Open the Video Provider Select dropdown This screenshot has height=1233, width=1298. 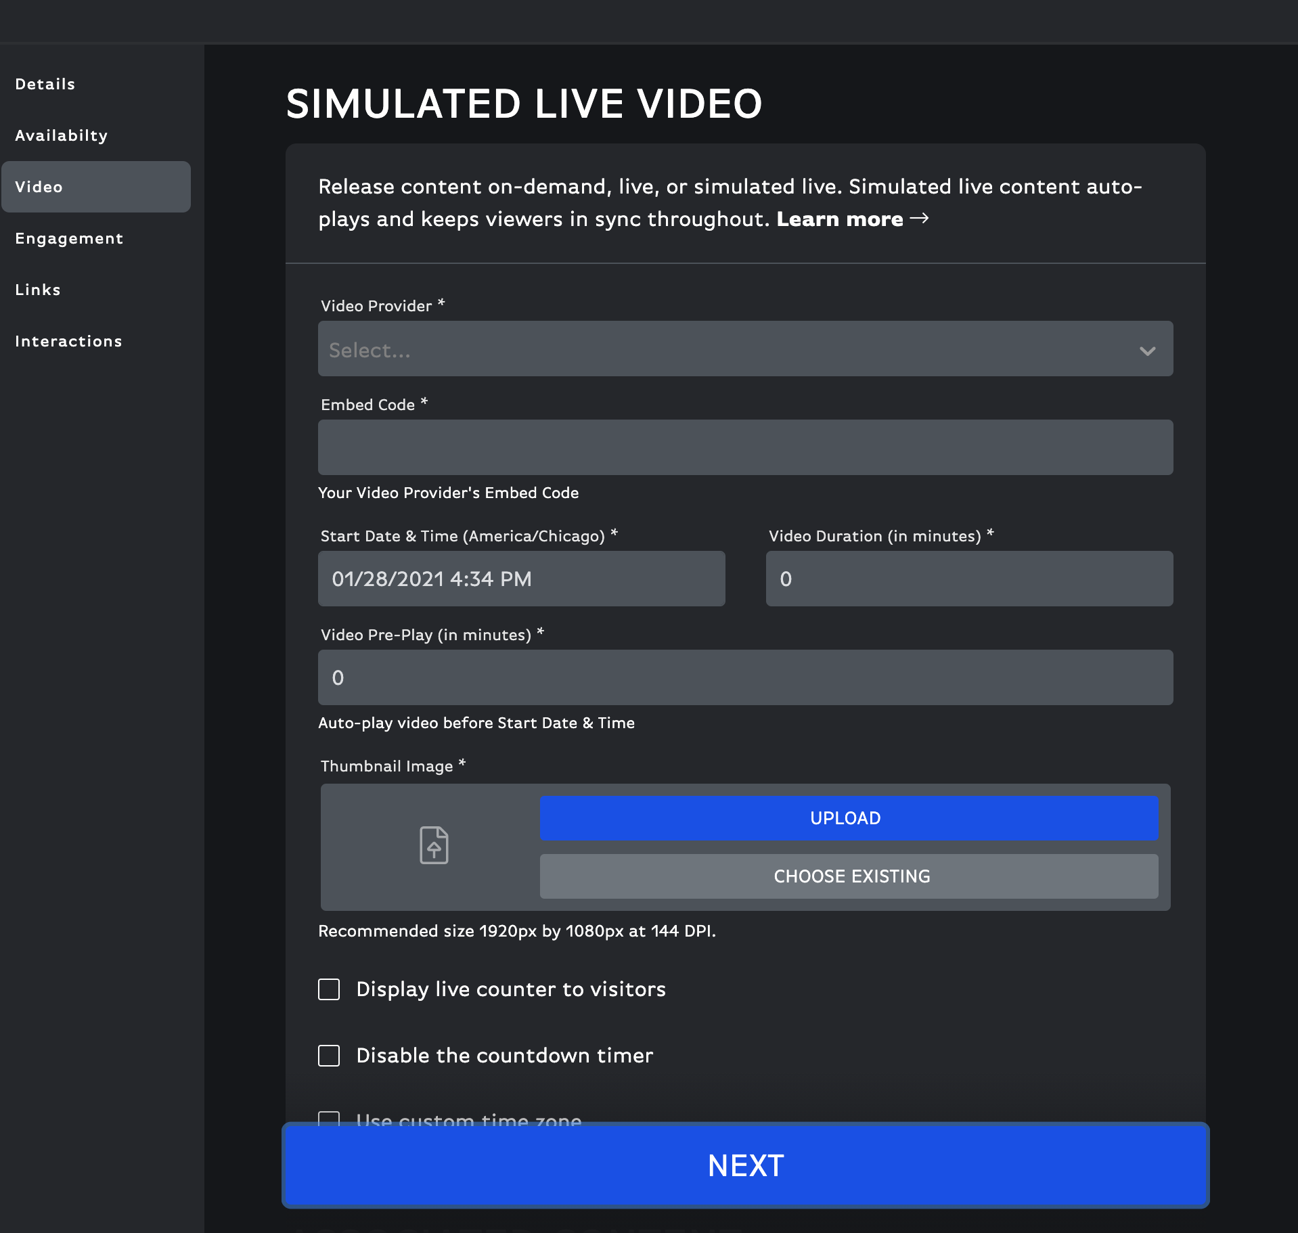pyautogui.click(x=746, y=349)
